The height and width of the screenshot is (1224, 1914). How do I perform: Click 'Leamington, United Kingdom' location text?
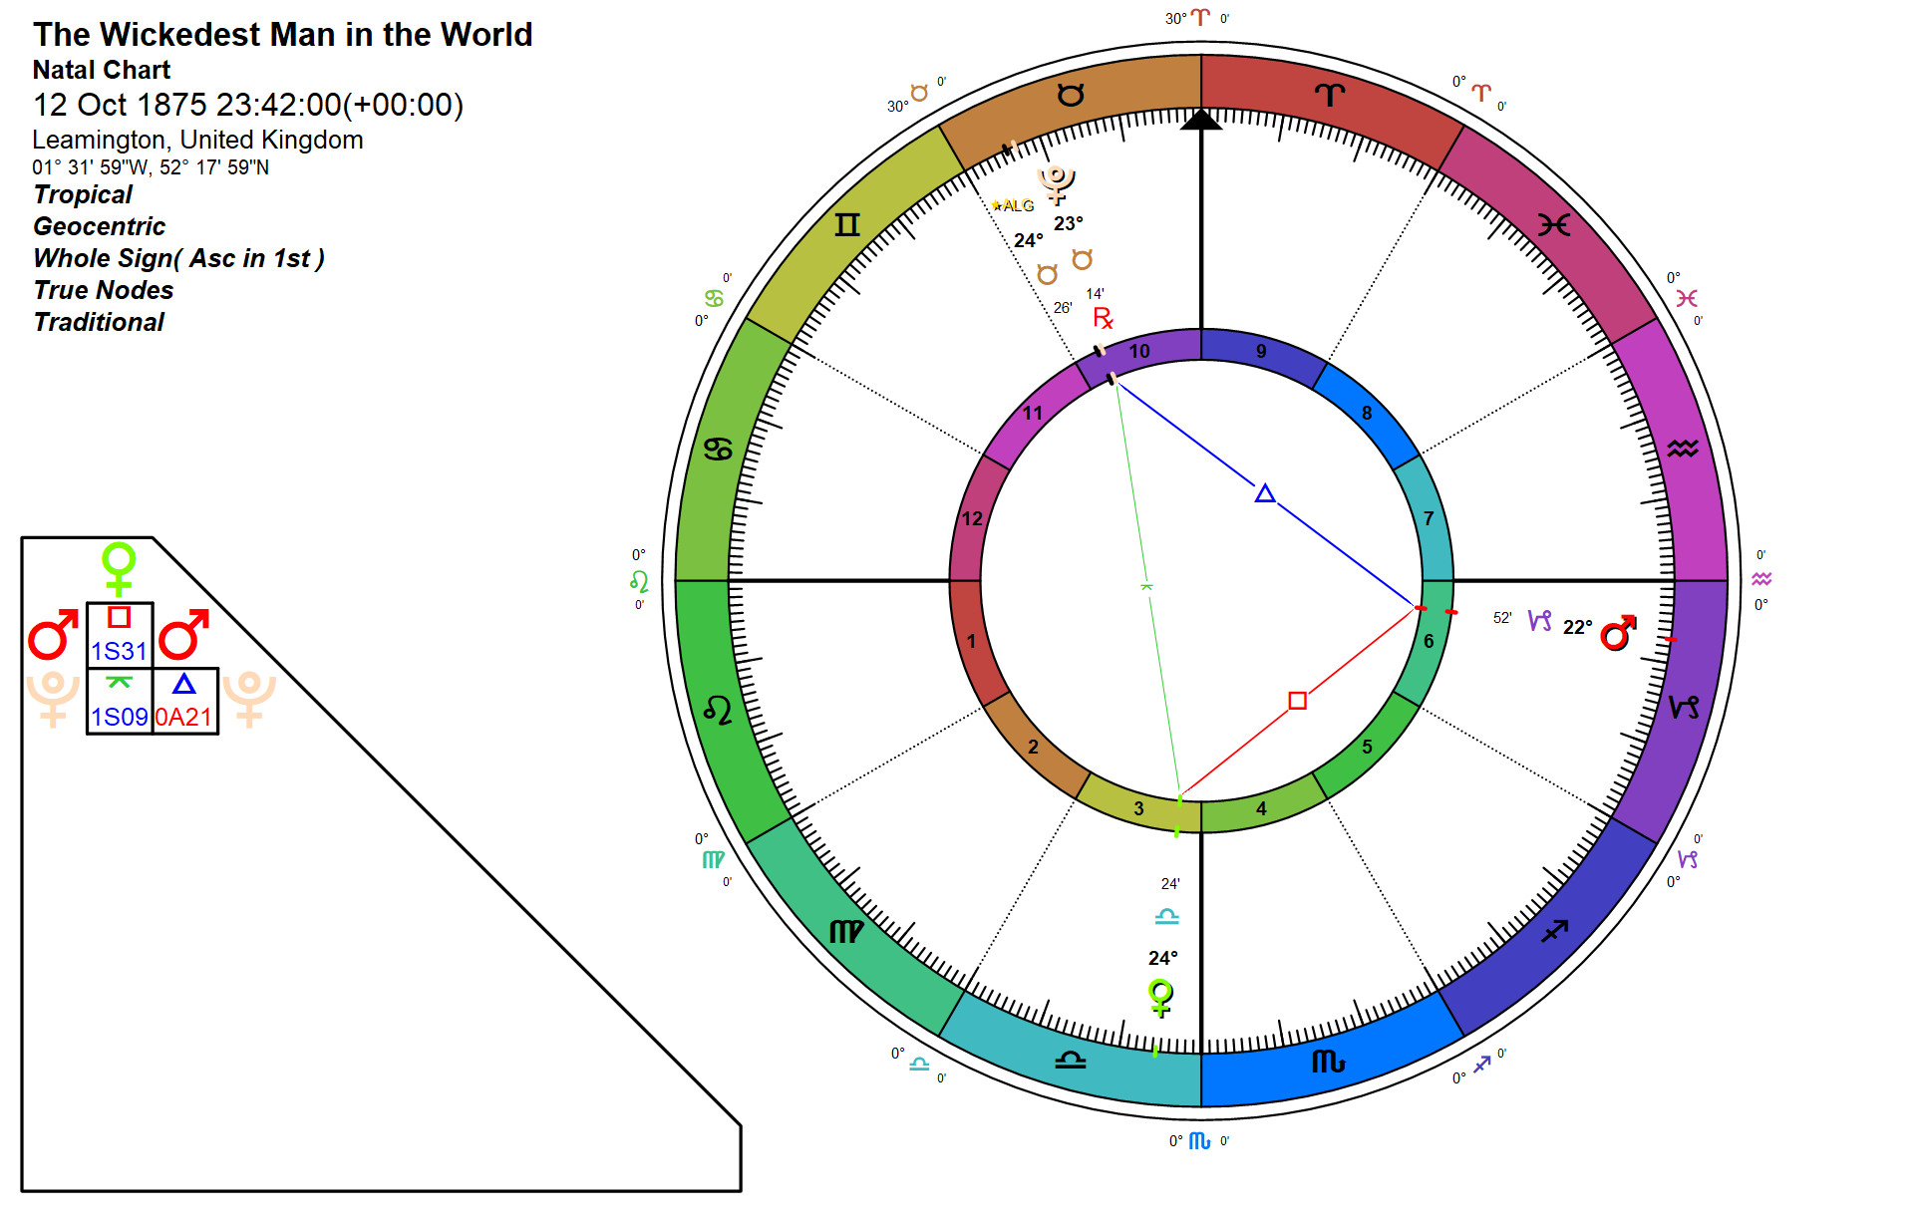pos(197,140)
